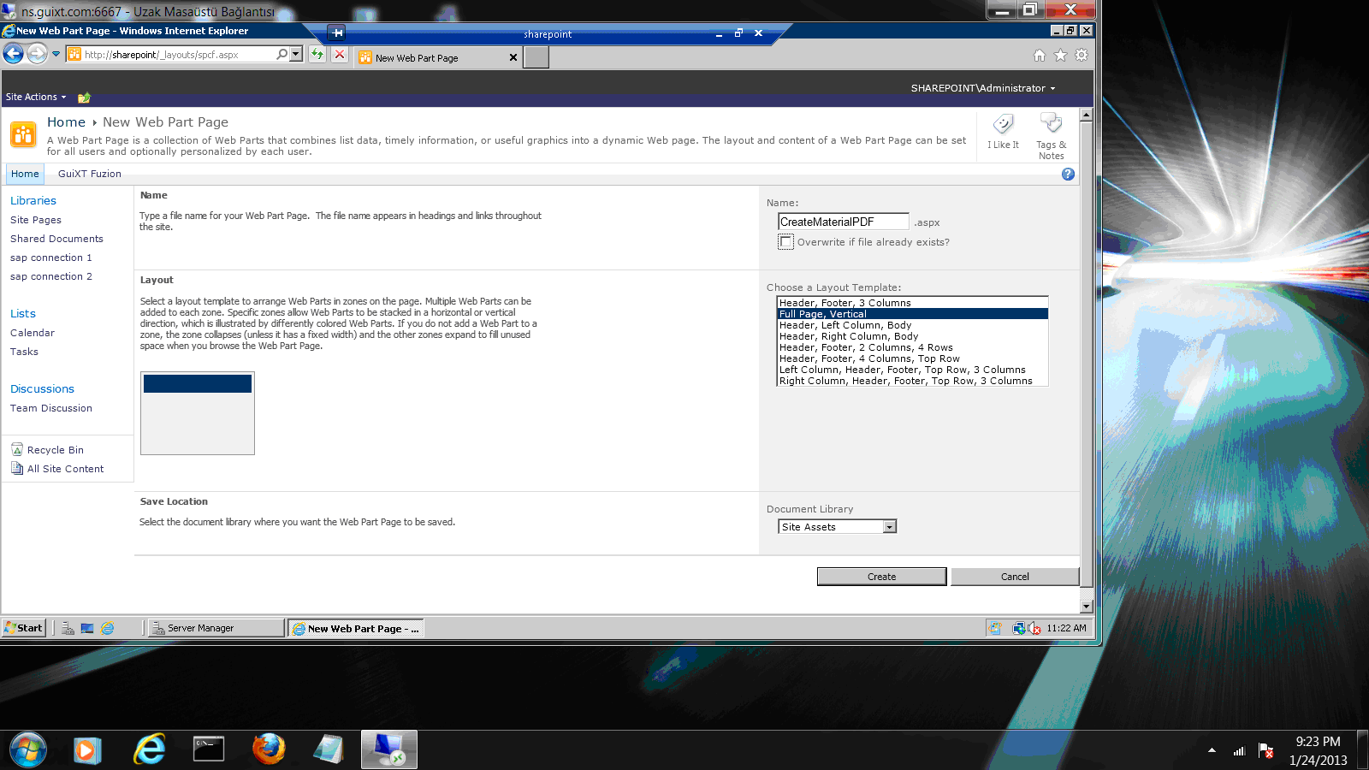Image resolution: width=1369 pixels, height=770 pixels.
Task: Open sap connection 2 link
Action: 51,276
